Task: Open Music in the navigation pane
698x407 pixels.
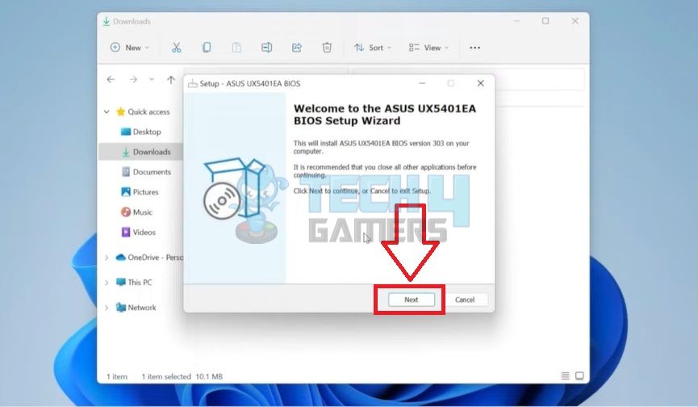Action: [x=136, y=212]
